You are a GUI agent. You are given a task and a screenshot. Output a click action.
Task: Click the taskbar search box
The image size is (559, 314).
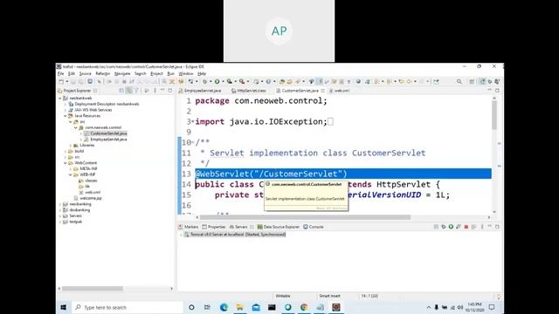(128, 307)
